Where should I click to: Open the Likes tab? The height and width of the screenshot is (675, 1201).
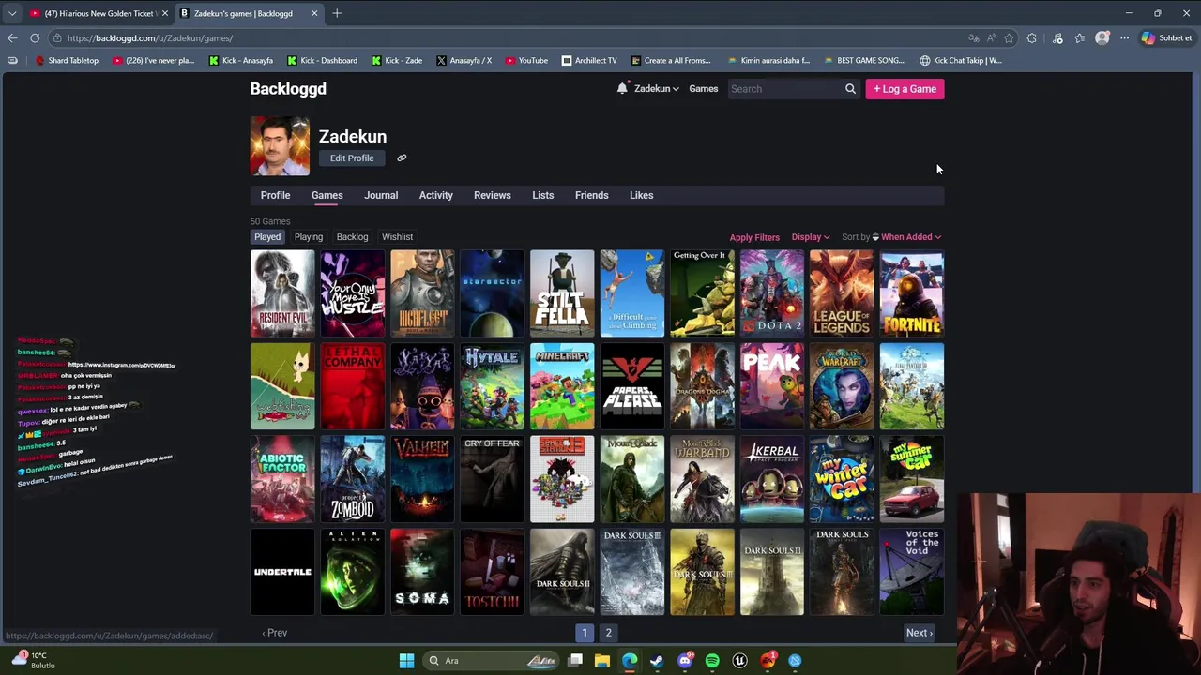tap(642, 195)
